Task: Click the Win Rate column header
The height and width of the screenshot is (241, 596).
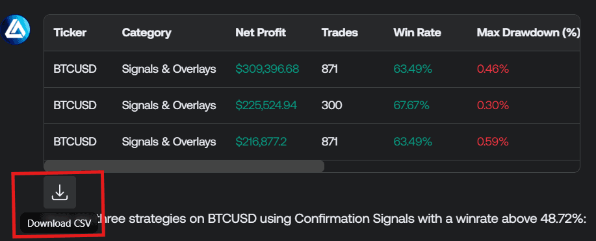Action: point(417,32)
